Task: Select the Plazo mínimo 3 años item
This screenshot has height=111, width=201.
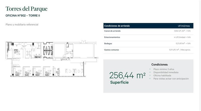Action: click(164, 69)
